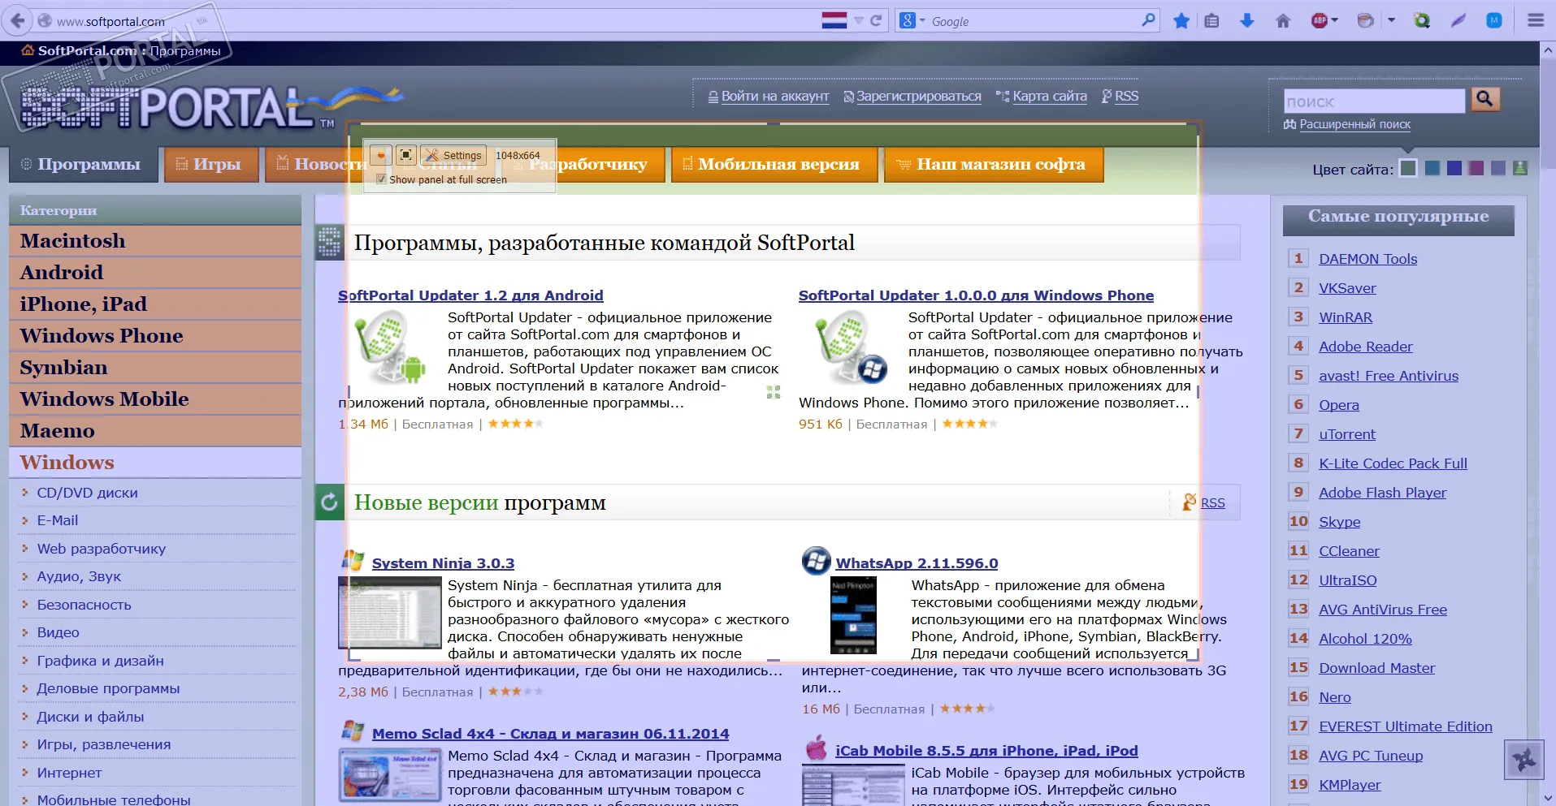Open dropdown arrow next to coffee cup

[x=1391, y=21]
